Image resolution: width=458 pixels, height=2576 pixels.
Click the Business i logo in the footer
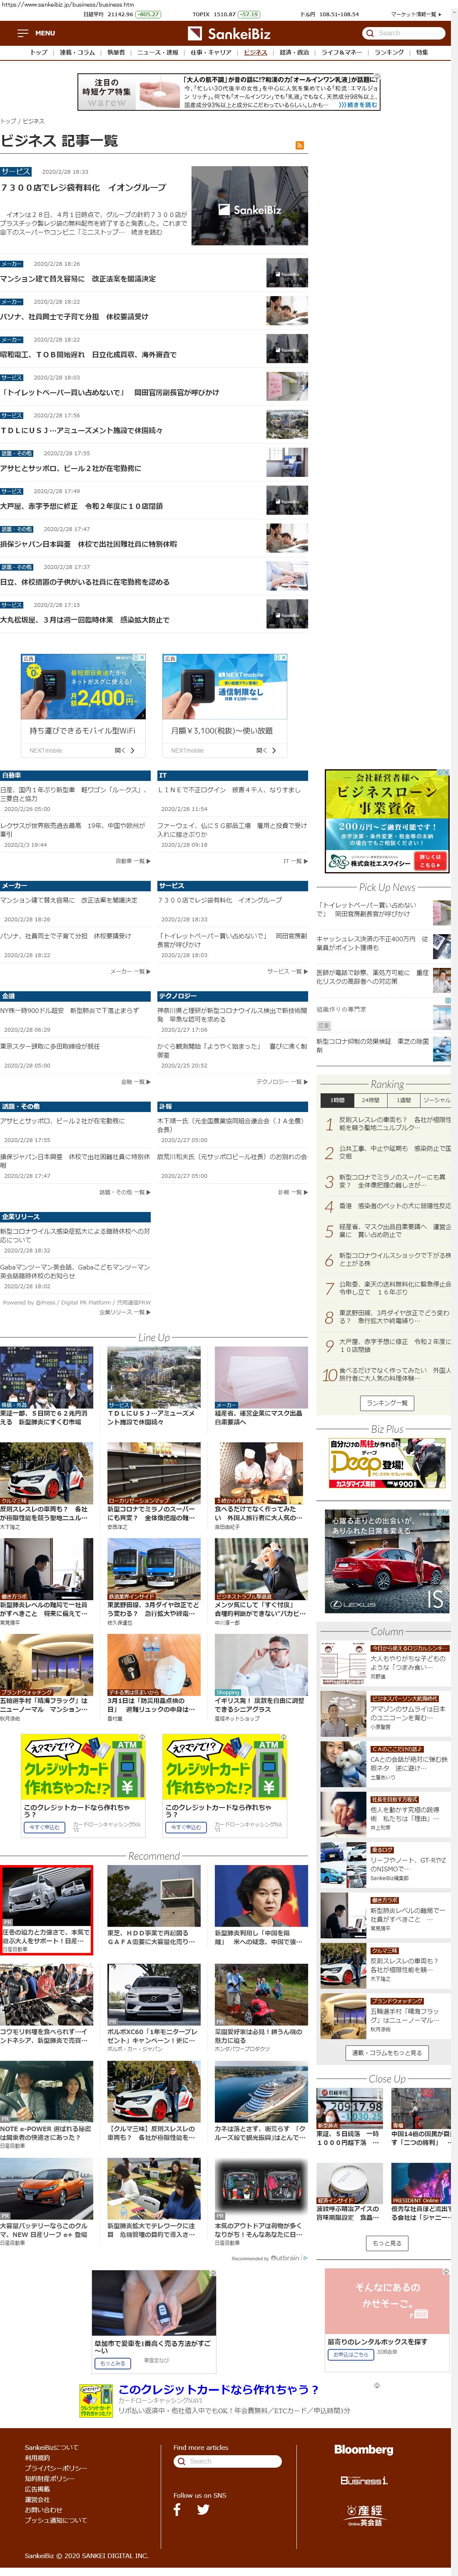point(363,2480)
